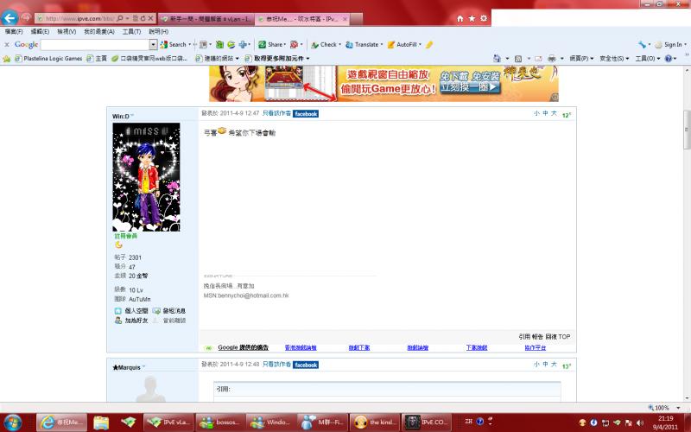Open the favorites bar star icon
This screenshot has height=432, width=691.
click(7, 59)
